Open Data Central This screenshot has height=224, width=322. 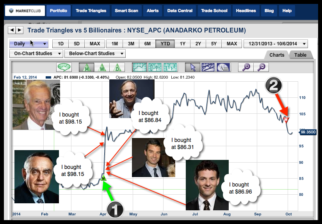coord(180,11)
